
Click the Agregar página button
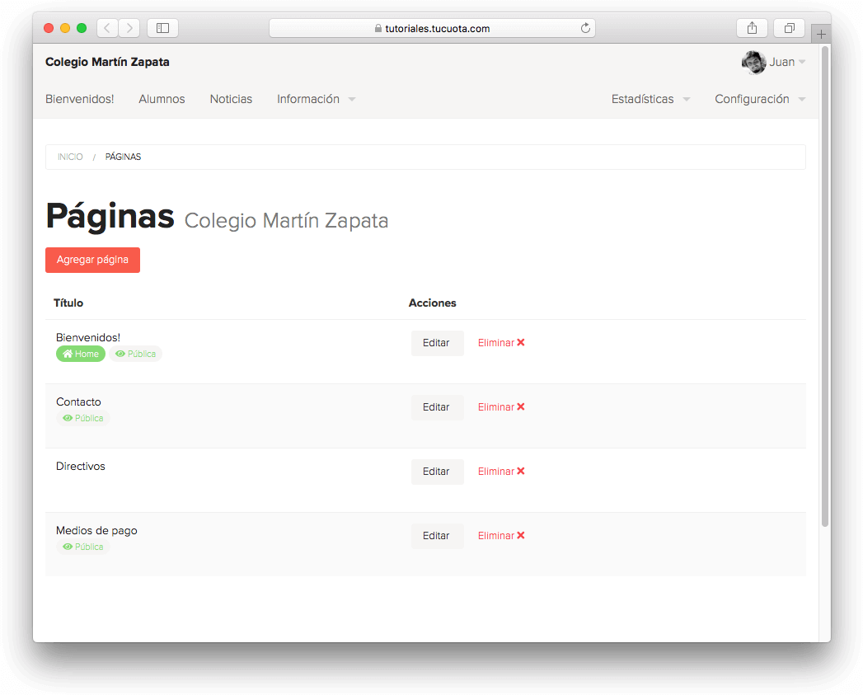pos(92,260)
